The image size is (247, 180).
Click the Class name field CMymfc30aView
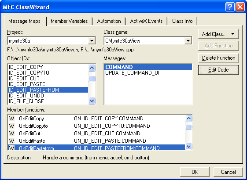148,41
